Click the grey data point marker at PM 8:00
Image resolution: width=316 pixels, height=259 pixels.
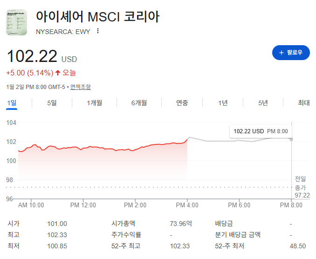(x=291, y=139)
